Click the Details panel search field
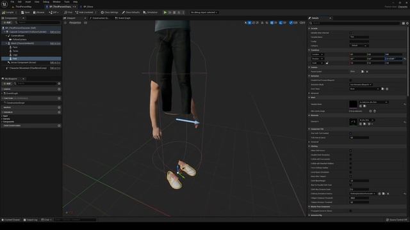 click(x=354, y=23)
